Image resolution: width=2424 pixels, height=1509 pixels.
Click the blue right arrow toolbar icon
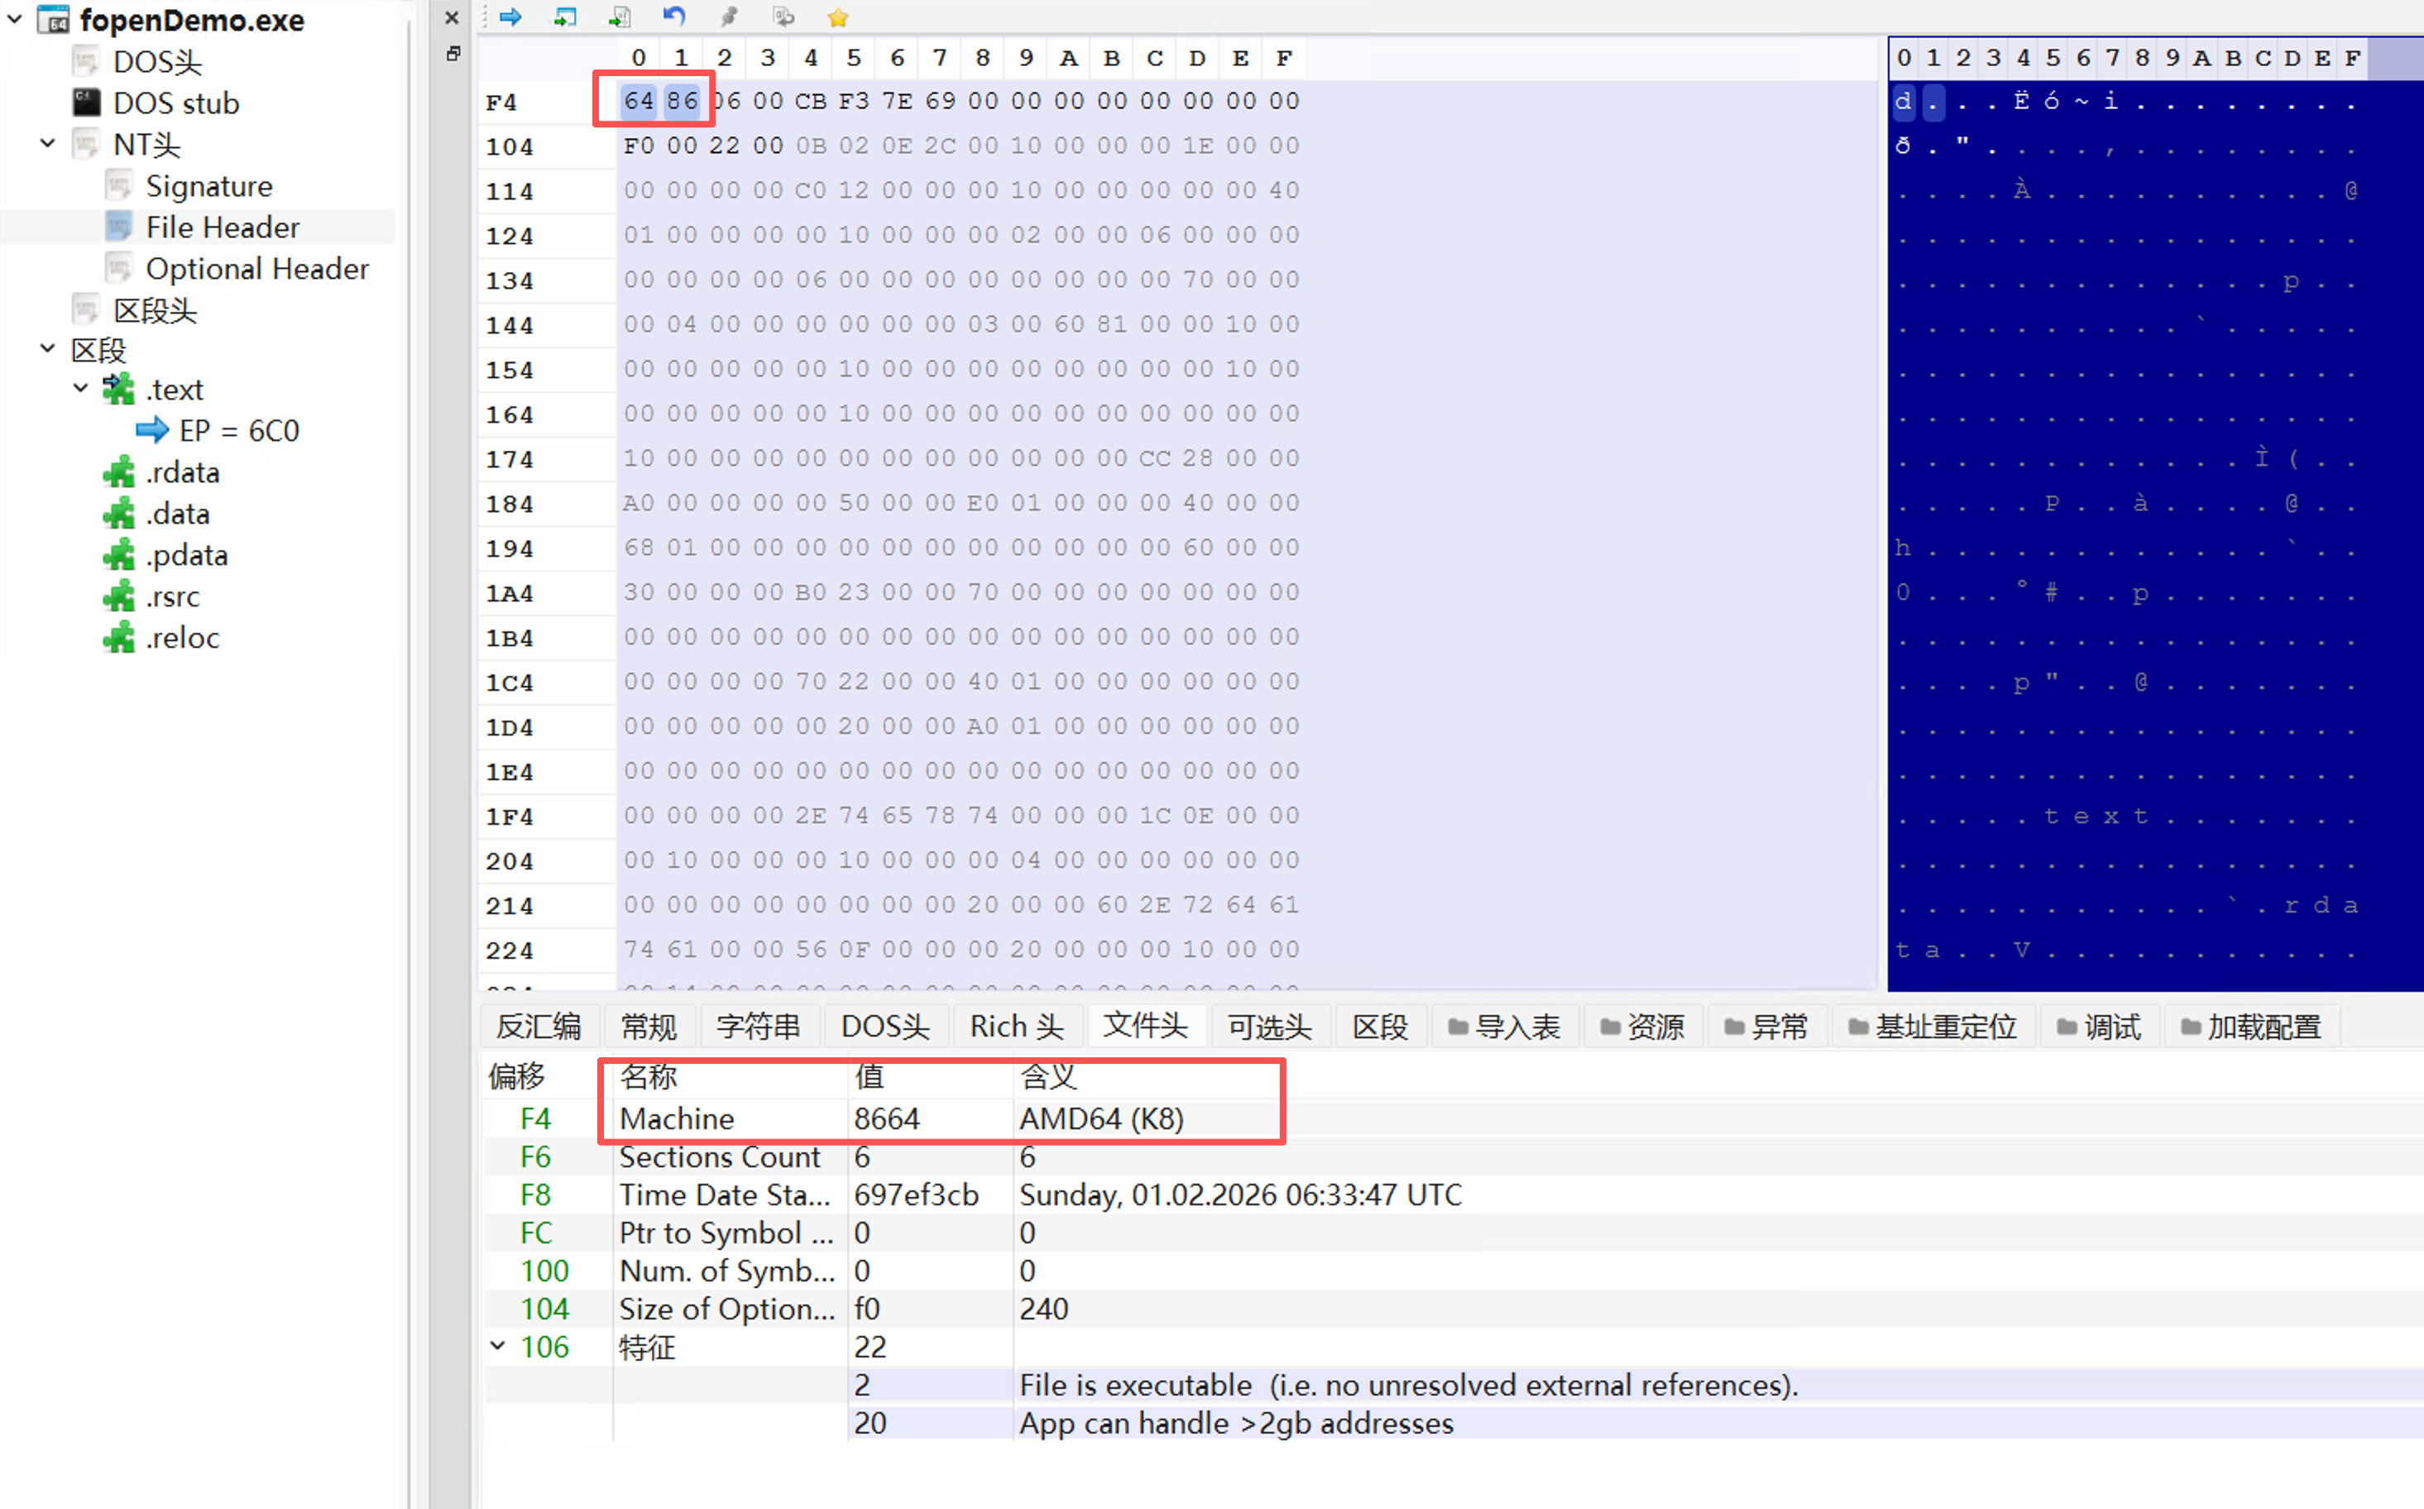tap(511, 17)
